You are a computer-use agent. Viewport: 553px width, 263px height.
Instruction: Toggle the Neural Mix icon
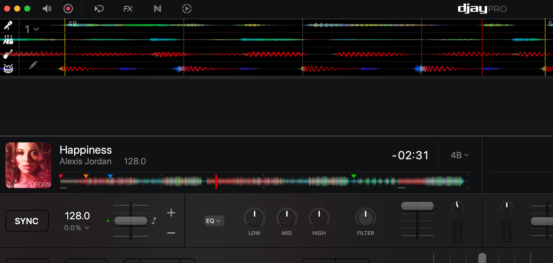158,9
